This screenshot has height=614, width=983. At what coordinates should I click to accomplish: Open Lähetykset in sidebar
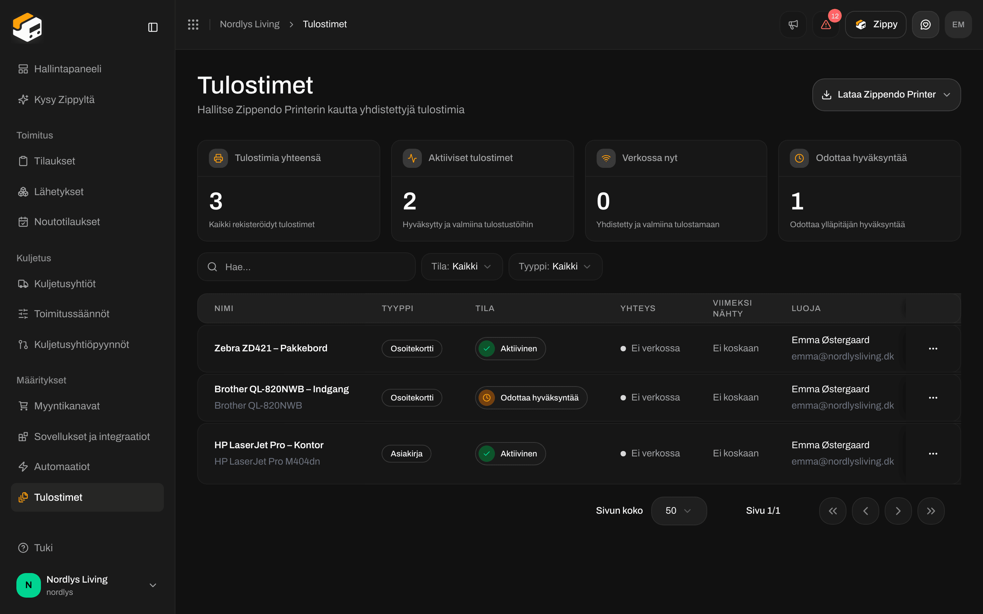click(x=87, y=192)
